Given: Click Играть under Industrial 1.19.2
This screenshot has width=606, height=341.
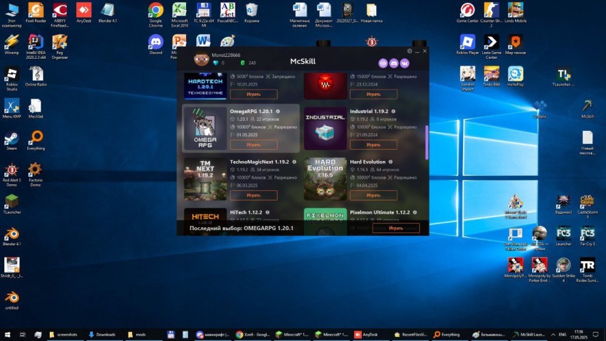Looking at the screenshot, I should click(x=373, y=145).
